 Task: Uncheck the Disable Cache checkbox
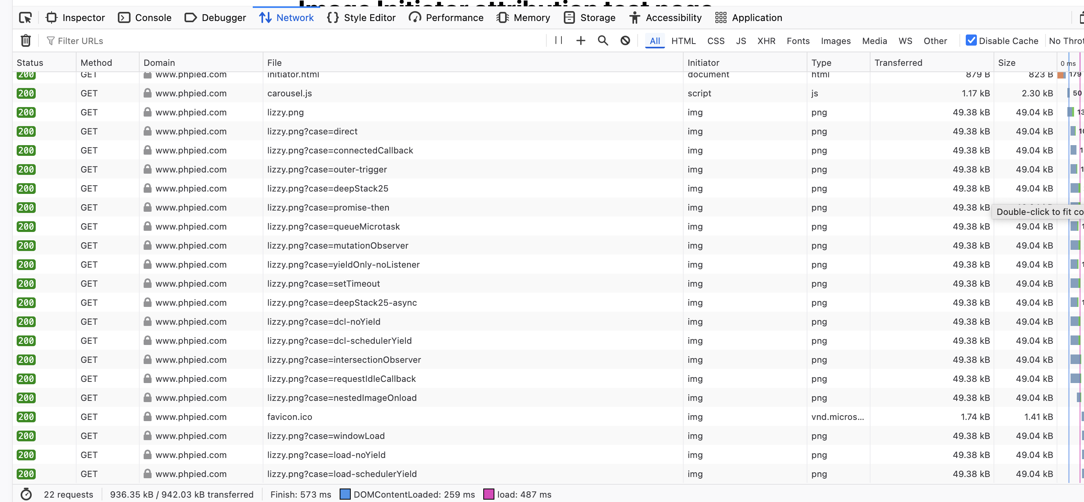(x=971, y=40)
